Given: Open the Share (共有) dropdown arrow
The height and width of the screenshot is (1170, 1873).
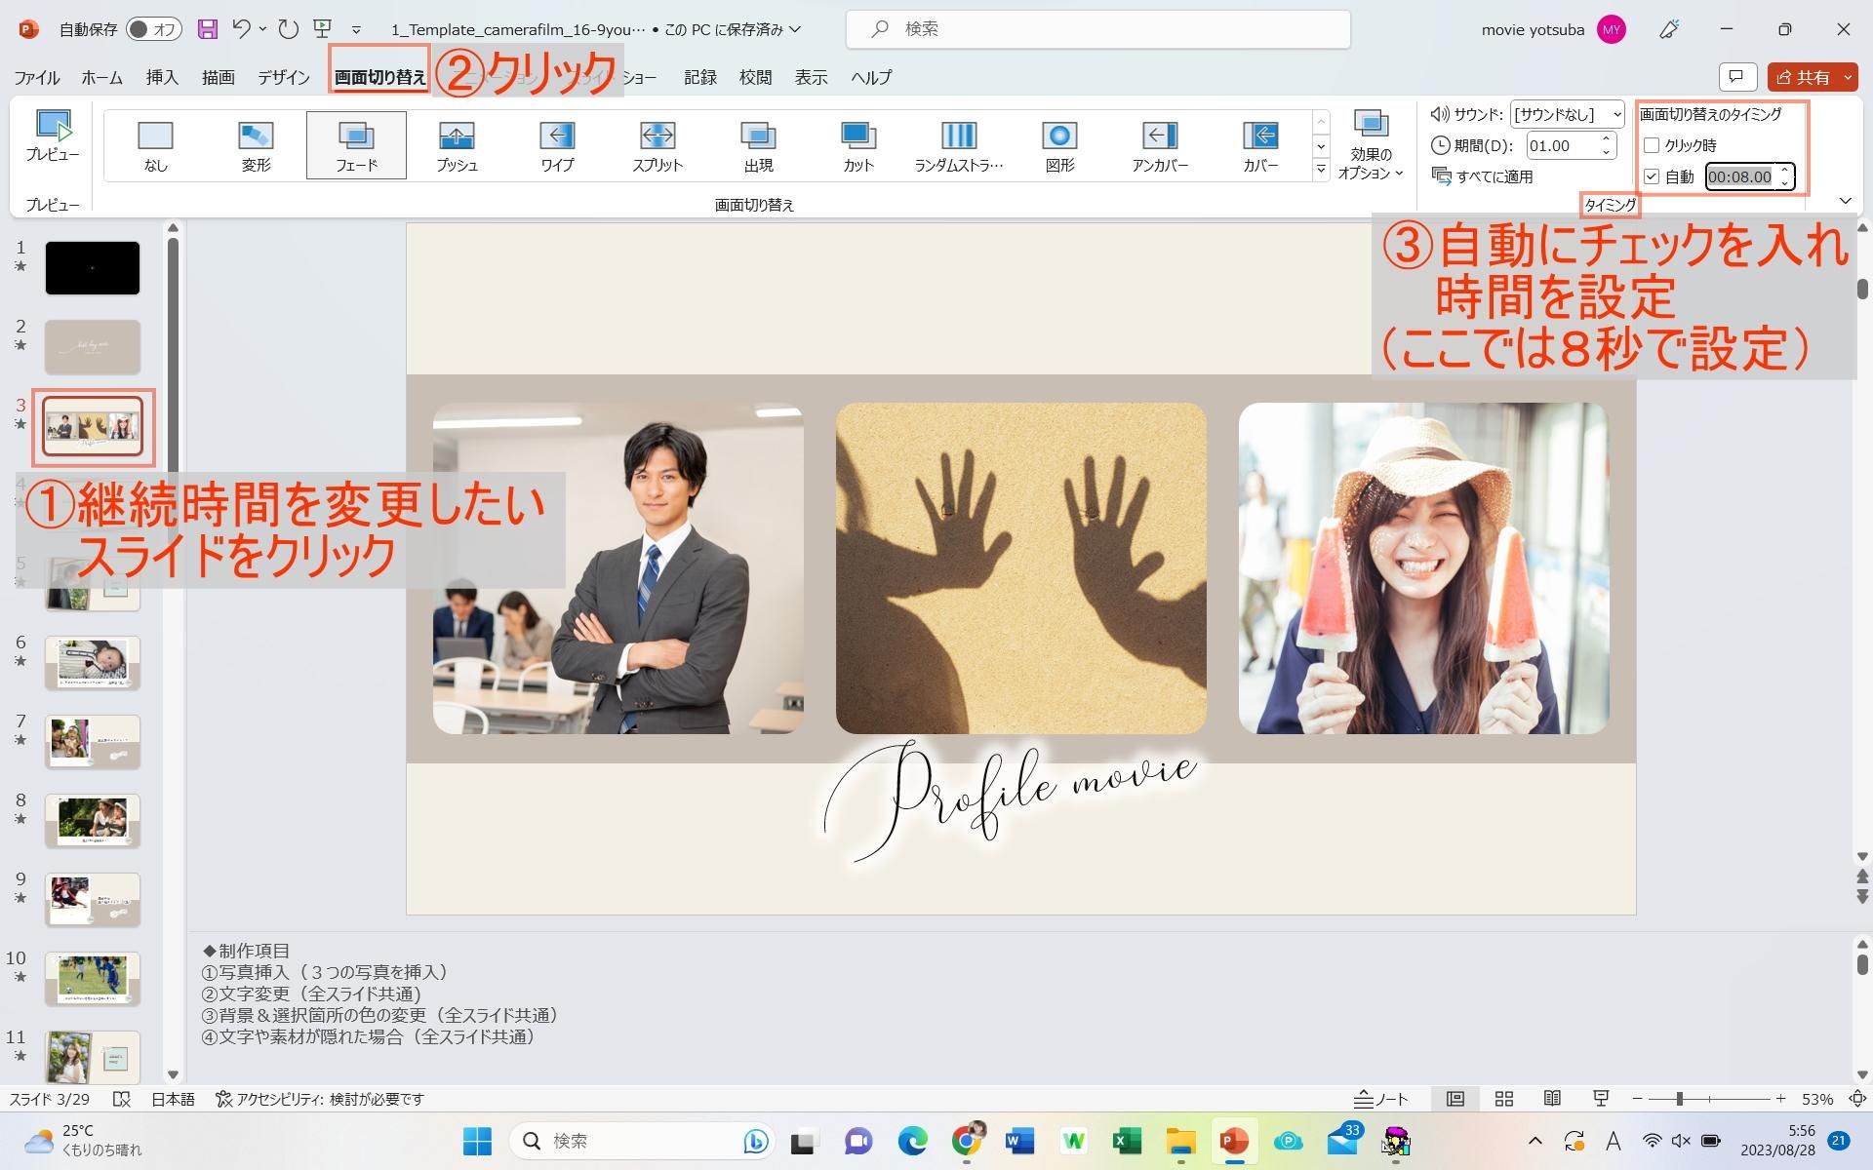Looking at the screenshot, I should point(1848,77).
